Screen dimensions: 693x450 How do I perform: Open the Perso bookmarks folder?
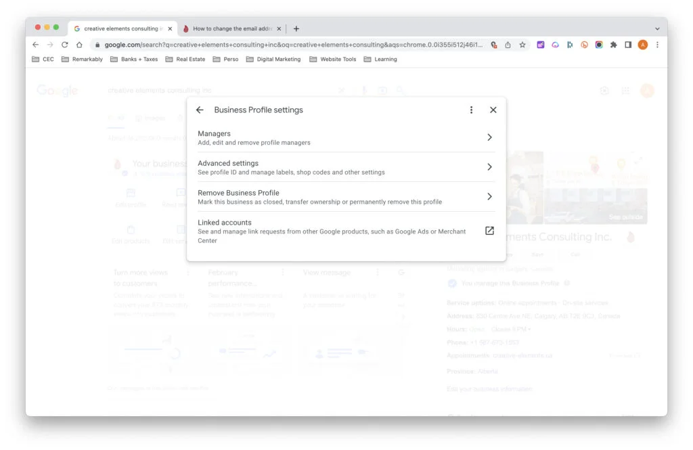coord(225,60)
